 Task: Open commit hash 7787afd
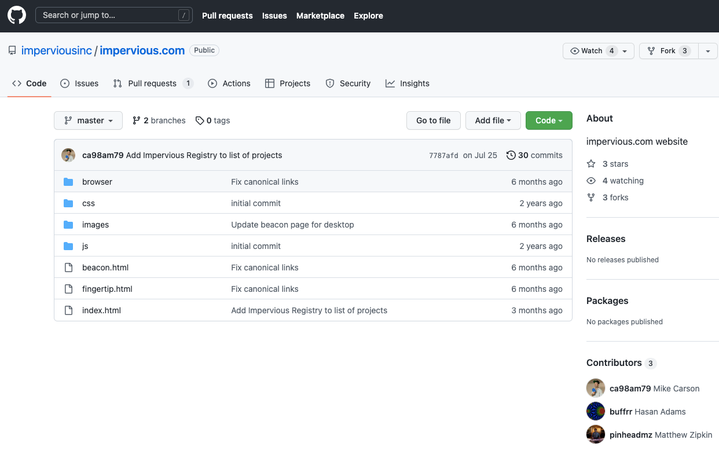443,155
